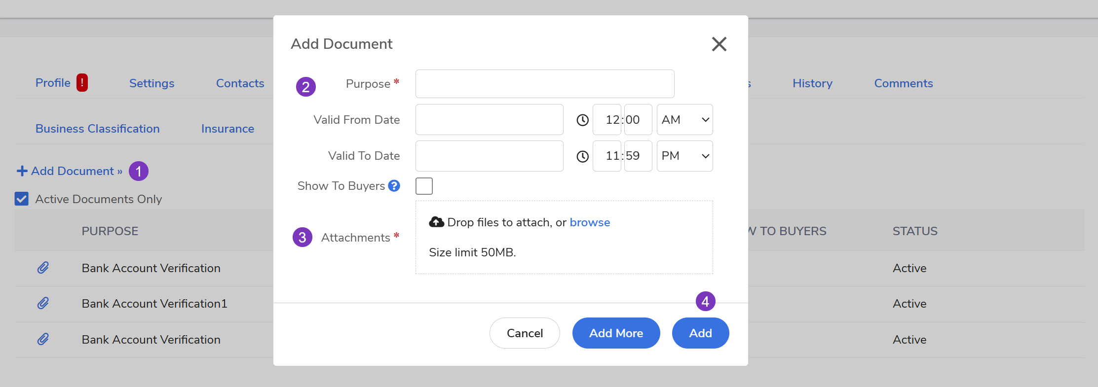Open attachment for first Bank Account Verification row

tap(43, 268)
